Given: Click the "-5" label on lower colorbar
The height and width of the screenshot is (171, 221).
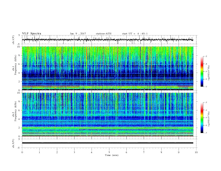Looking at the screenshot, I should 206,118.
